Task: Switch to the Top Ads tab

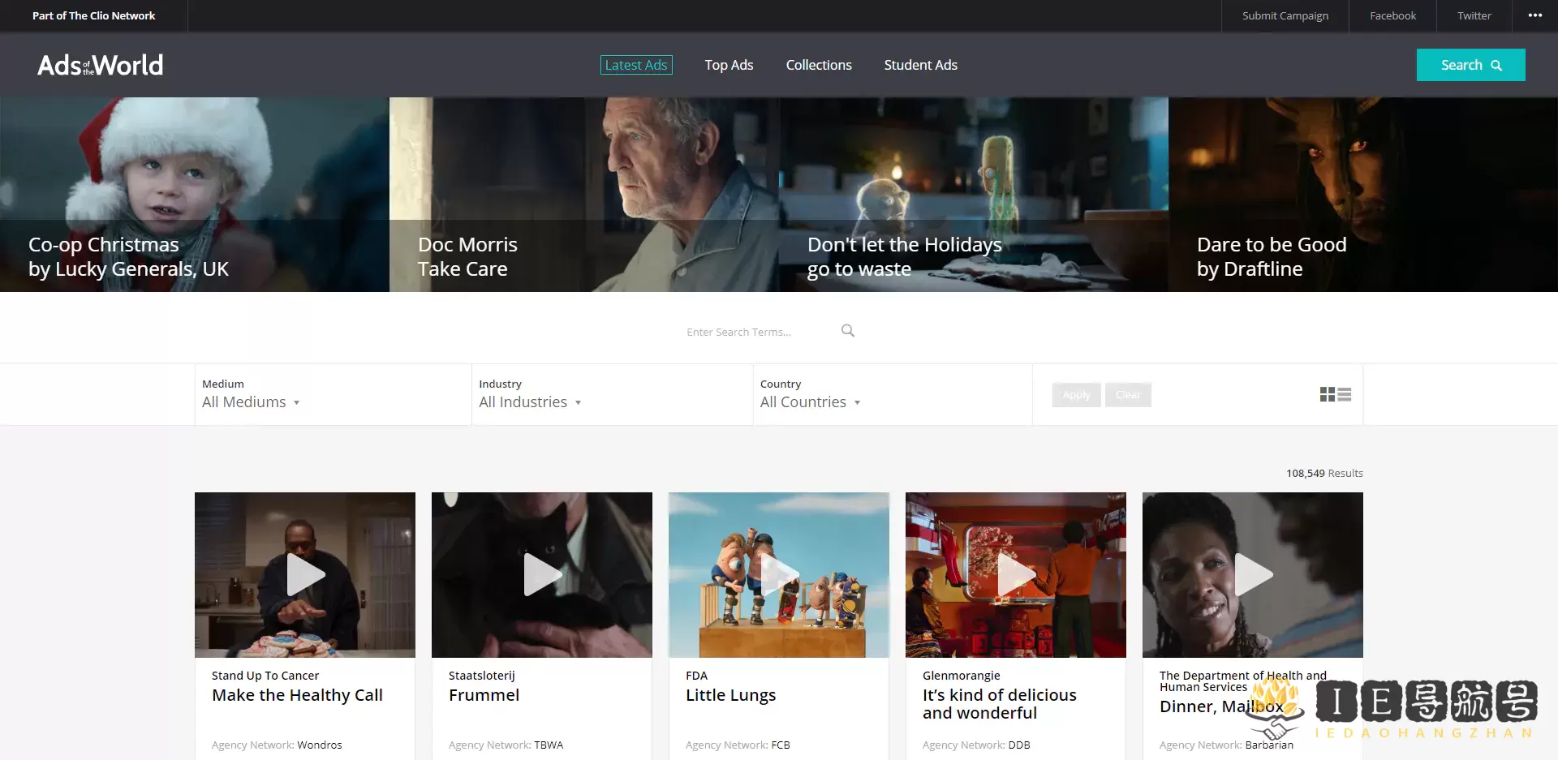Action: pos(729,65)
